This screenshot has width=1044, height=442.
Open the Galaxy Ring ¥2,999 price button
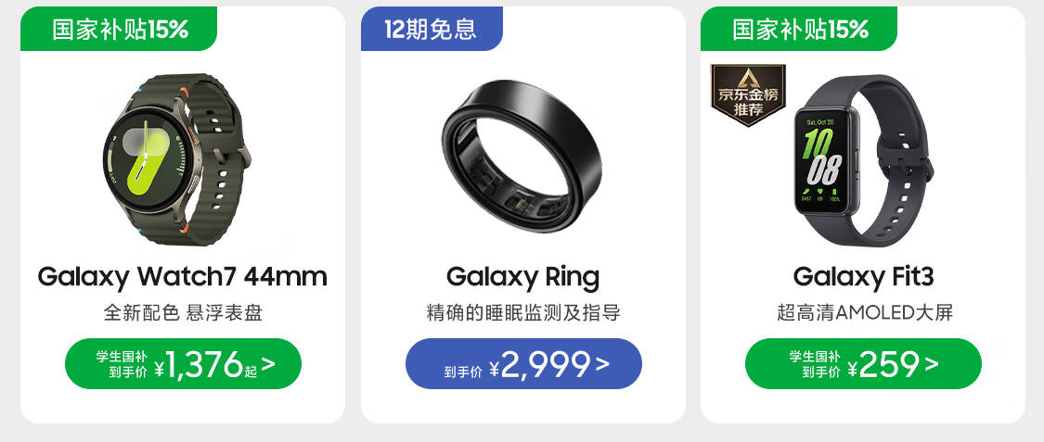point(523,364)
